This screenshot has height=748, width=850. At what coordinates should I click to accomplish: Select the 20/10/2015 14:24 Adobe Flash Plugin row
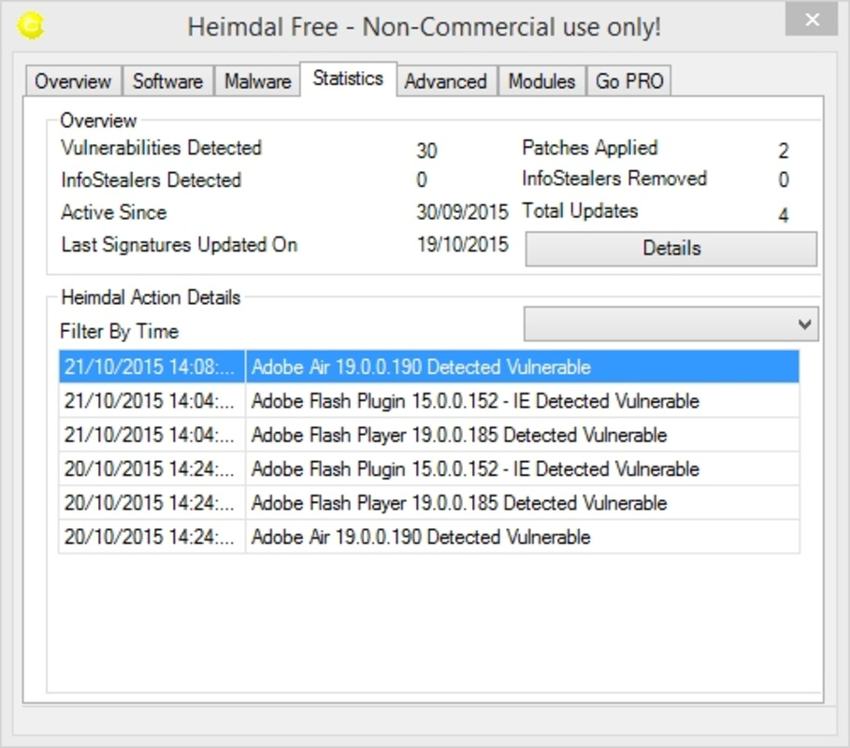click(429, 468)
